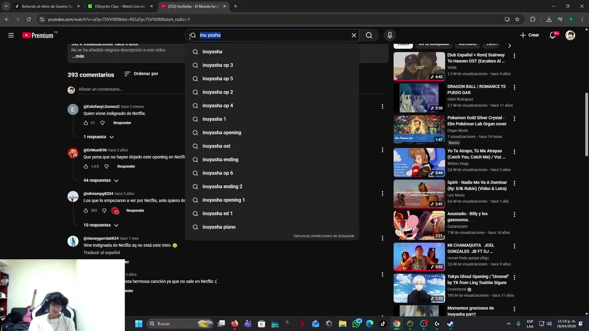Open the Tokyo Ghoul Opening 'Unravel' thumbnail

point(419,288)
